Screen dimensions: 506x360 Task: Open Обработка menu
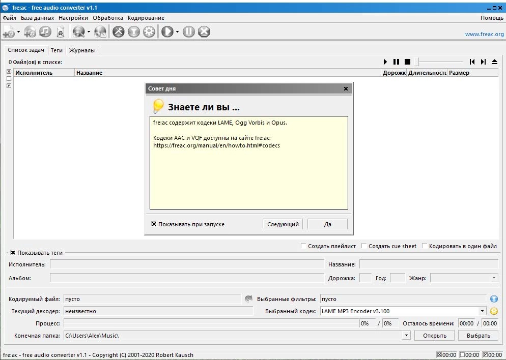[x=108, y=18]
